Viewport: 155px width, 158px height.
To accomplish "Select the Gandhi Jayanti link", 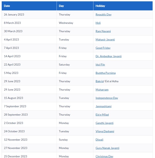I will [105, 123].
